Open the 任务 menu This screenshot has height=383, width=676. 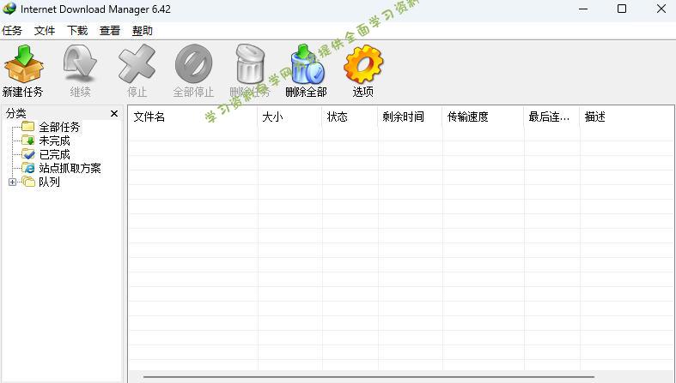[12, 31]
